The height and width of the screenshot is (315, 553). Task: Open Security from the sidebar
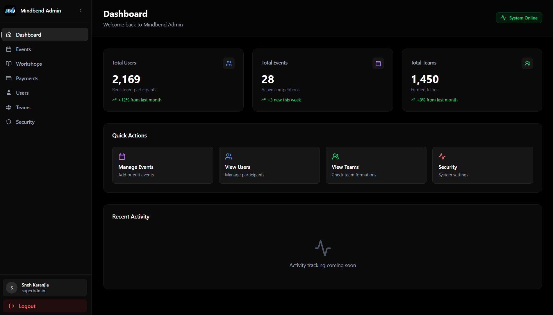[45, 122]
